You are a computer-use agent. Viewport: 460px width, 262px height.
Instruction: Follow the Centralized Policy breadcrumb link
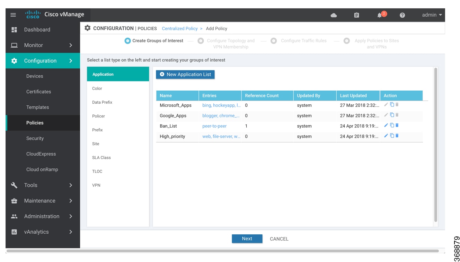[x=180, y=29]
